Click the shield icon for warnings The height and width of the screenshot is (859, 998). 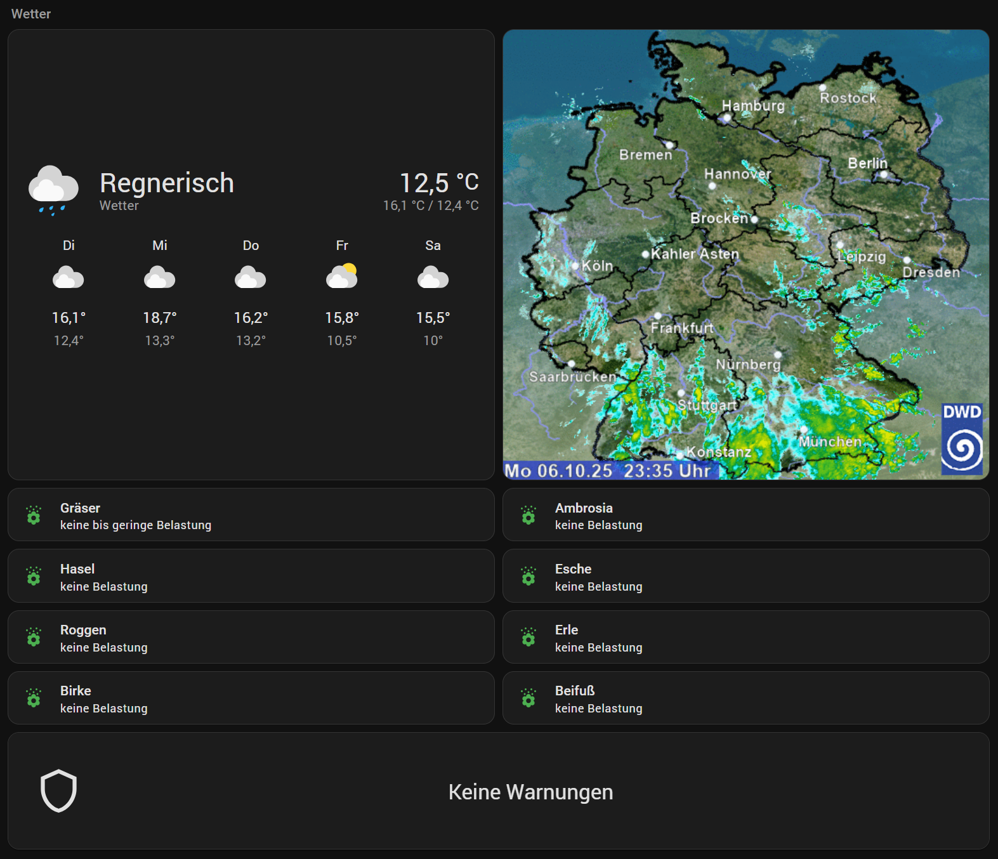(58, 790)
